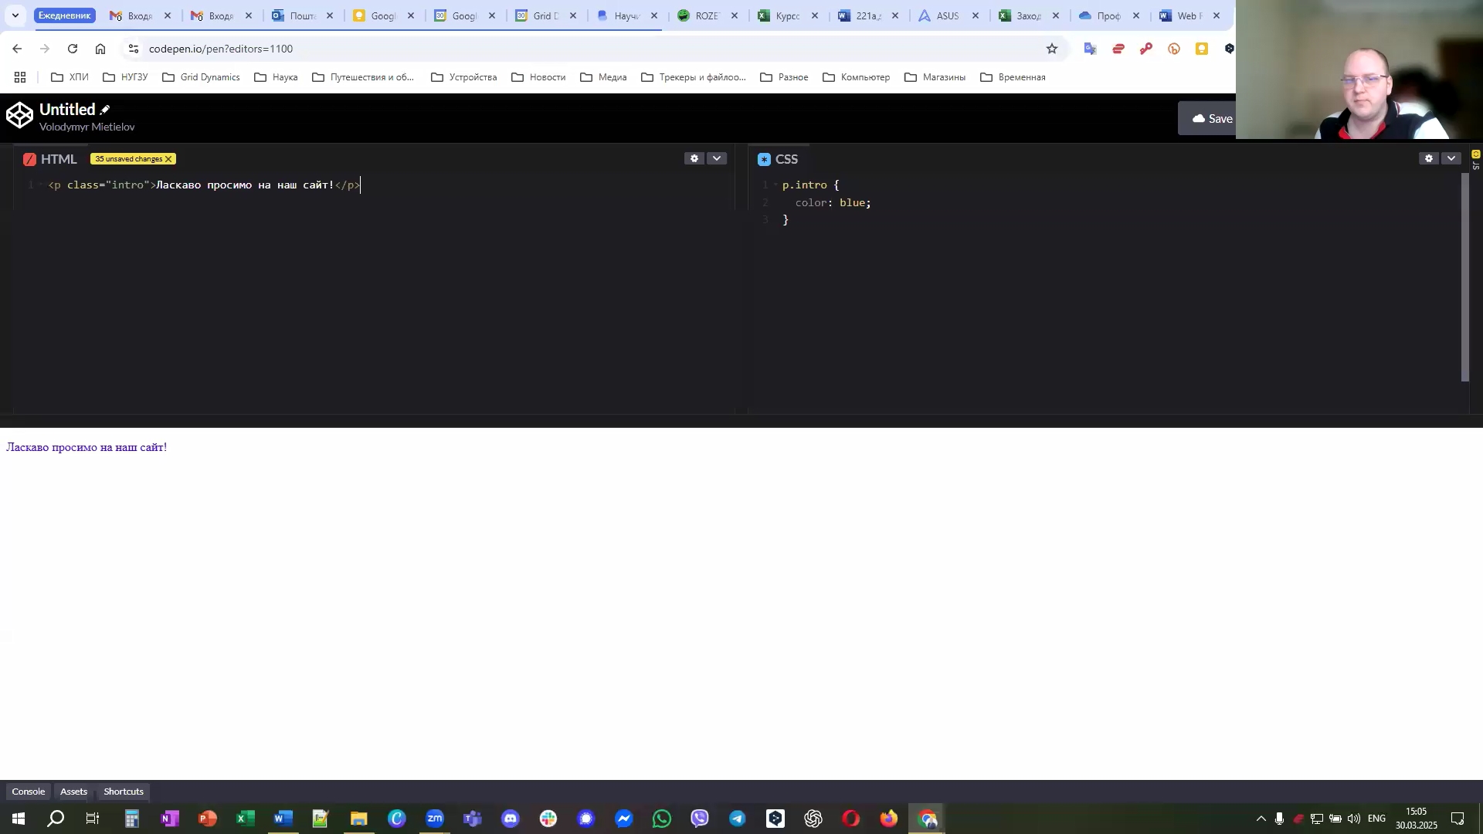Open Telegram from the taskbar
The image size is (1483, 834).
click(x=738, y=819)
